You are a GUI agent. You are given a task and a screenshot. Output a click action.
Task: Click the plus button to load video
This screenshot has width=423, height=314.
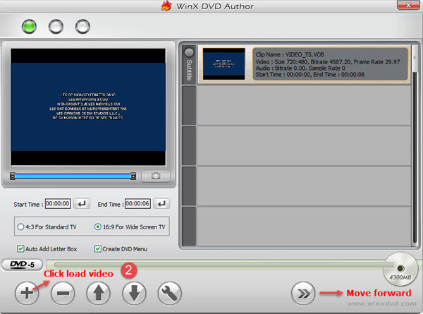tap(27, 294)
